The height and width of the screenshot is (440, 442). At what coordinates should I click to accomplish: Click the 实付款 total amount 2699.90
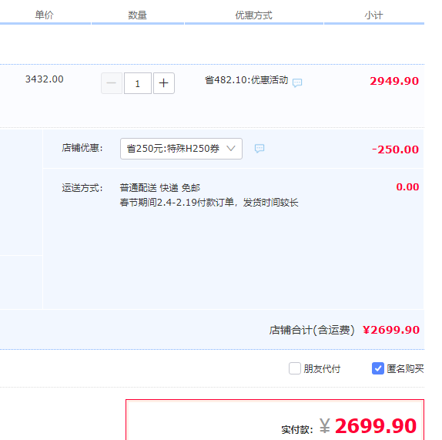pyautogui.click(x=376, y=425)
